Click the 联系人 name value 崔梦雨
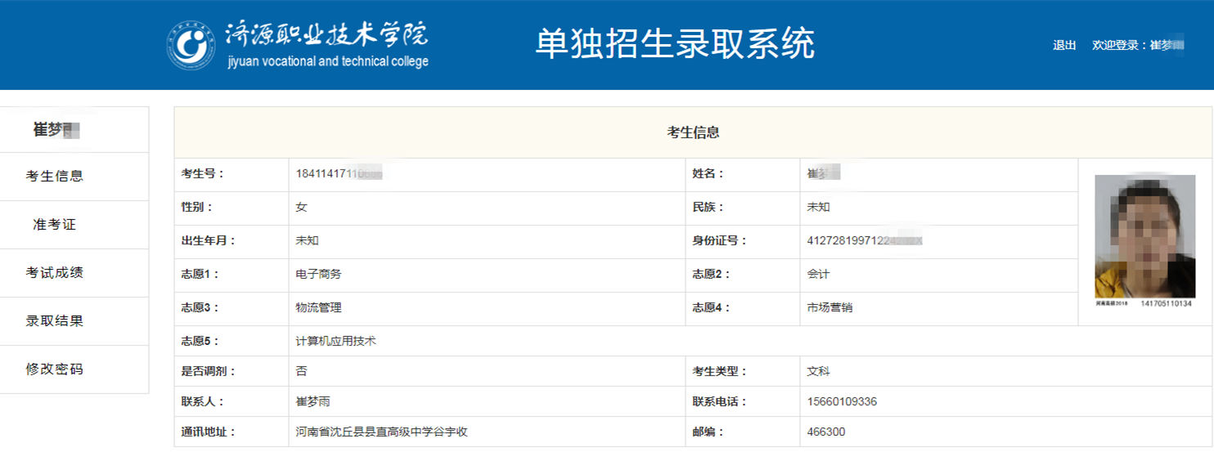 click(312, 402)
